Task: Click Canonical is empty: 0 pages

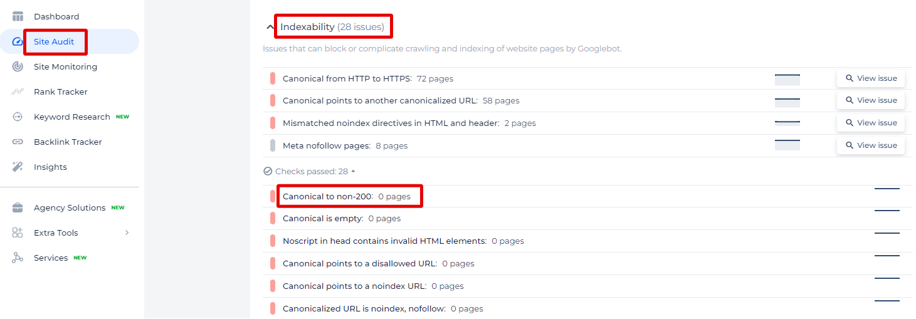Action: tap(342, 218)
